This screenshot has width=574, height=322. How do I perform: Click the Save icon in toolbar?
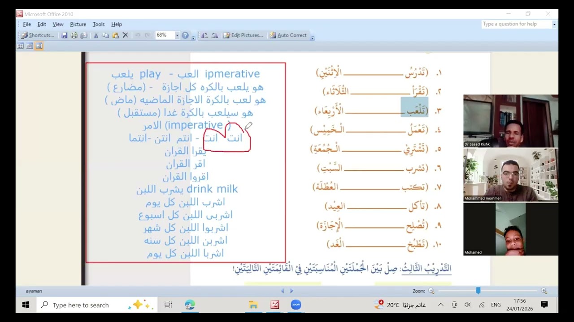click(64, 35)
